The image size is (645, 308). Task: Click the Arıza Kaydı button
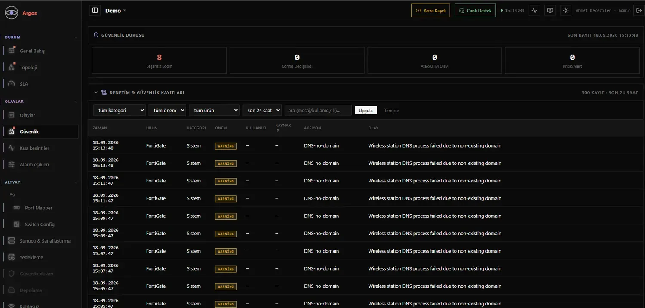(430, 10)
